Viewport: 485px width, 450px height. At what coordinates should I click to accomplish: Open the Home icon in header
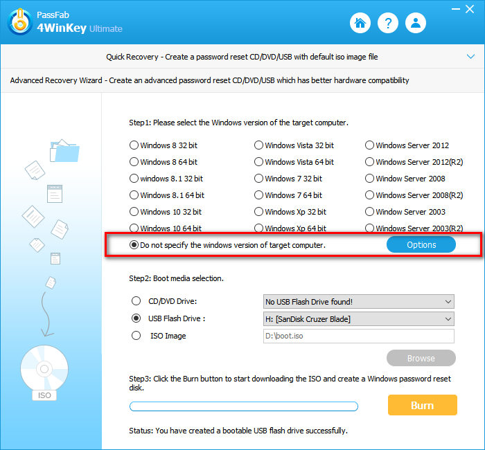click(x=360, y=23)
